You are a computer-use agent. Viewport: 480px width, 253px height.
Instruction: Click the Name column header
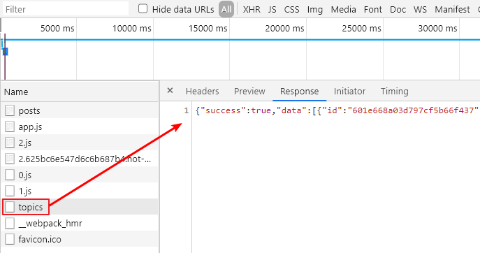pos(80,92)
